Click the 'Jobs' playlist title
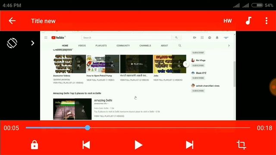276x155 pixels. (156, 76)
